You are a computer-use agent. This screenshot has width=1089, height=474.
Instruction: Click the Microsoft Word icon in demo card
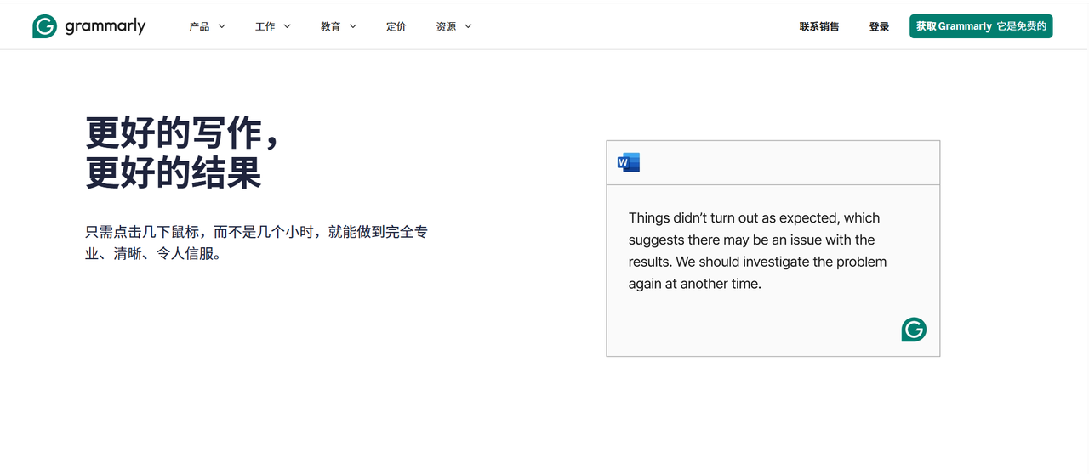tap(629, 162)
